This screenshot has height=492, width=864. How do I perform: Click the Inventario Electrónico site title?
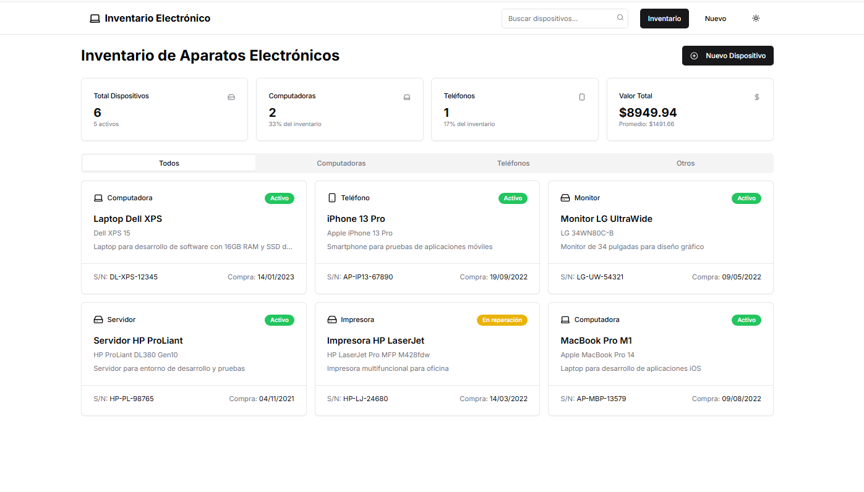[x=157, y=19]
